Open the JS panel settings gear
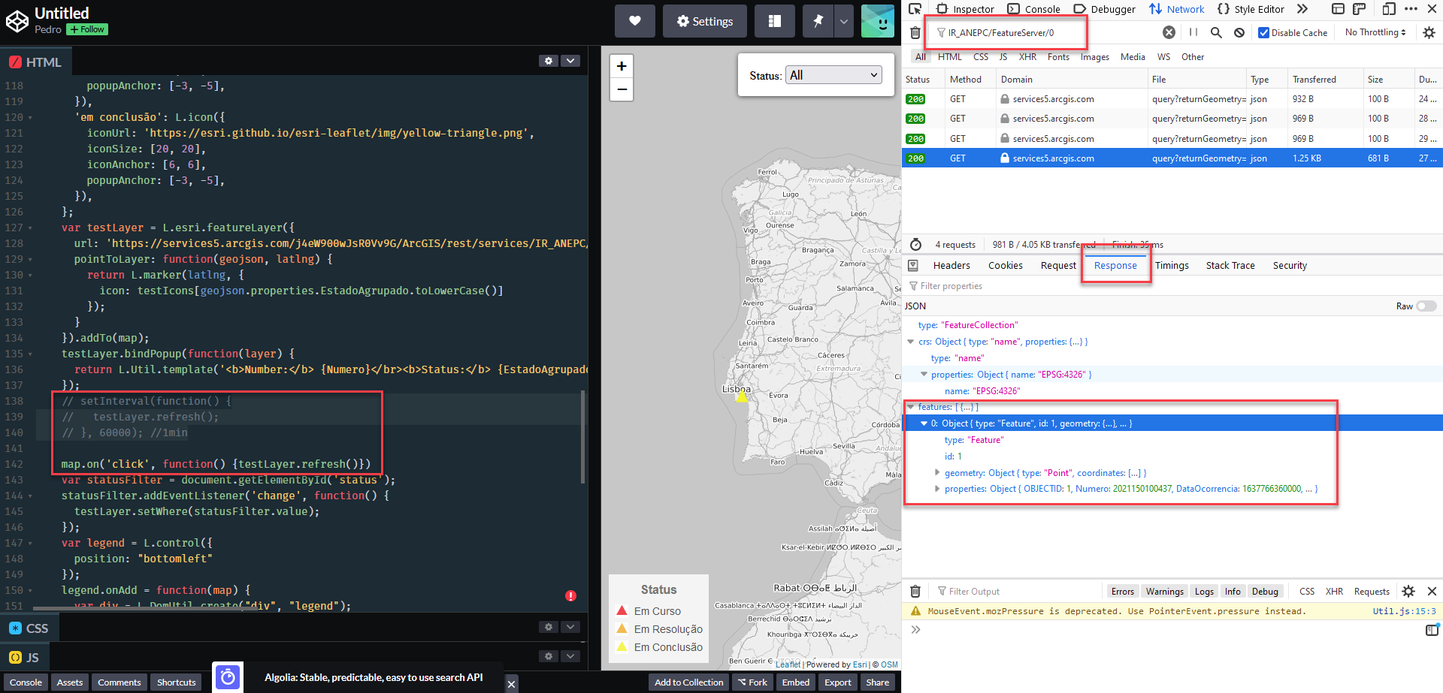This screenshot has width=1443, height=693. point(548,656)
